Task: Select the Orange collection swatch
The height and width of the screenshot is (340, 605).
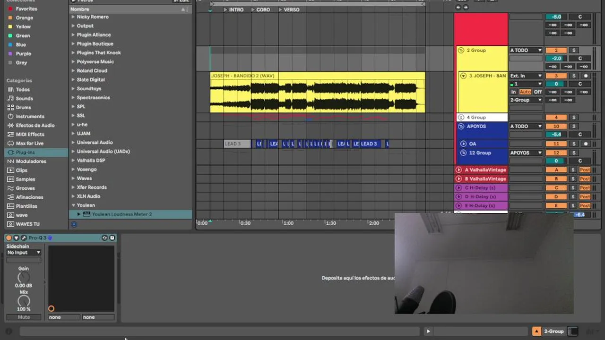Action: tap(10, 18)
